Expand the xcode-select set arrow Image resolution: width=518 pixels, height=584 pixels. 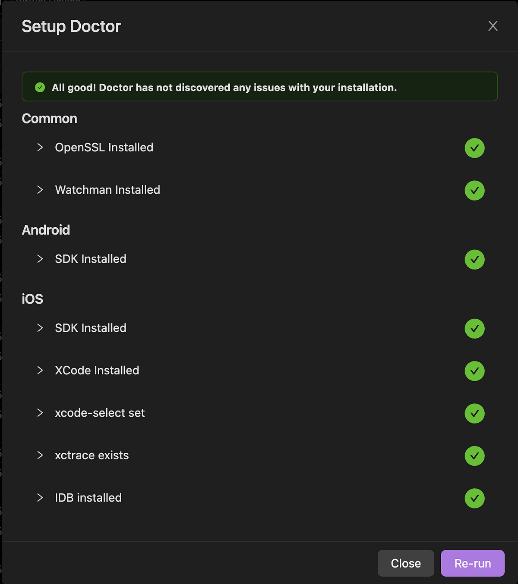40,413
